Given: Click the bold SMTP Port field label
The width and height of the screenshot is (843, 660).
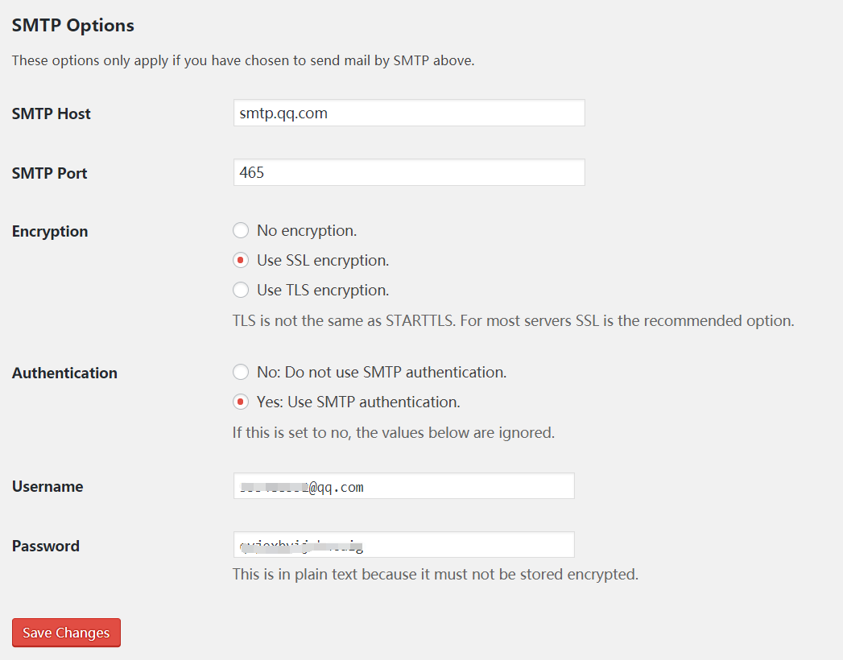Looking at the screenshot, I should pyautogui.click(x=49, y=173).
